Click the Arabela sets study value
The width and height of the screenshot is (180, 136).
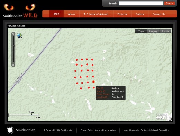click(118, 91)
